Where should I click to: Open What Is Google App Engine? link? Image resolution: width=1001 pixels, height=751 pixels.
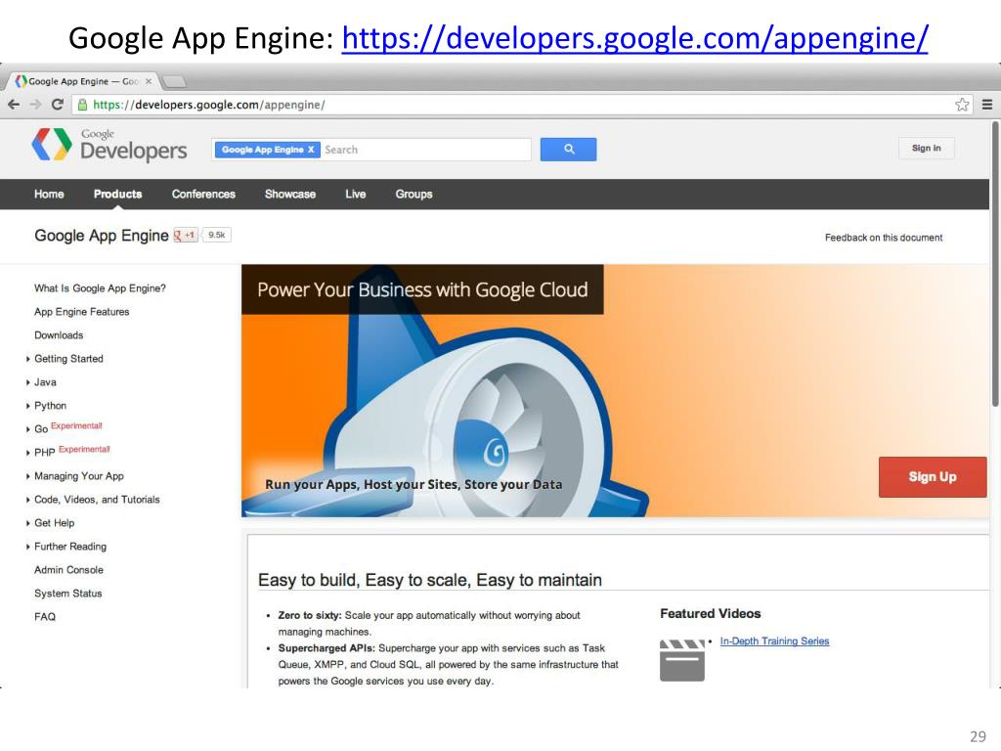(101, 288)
